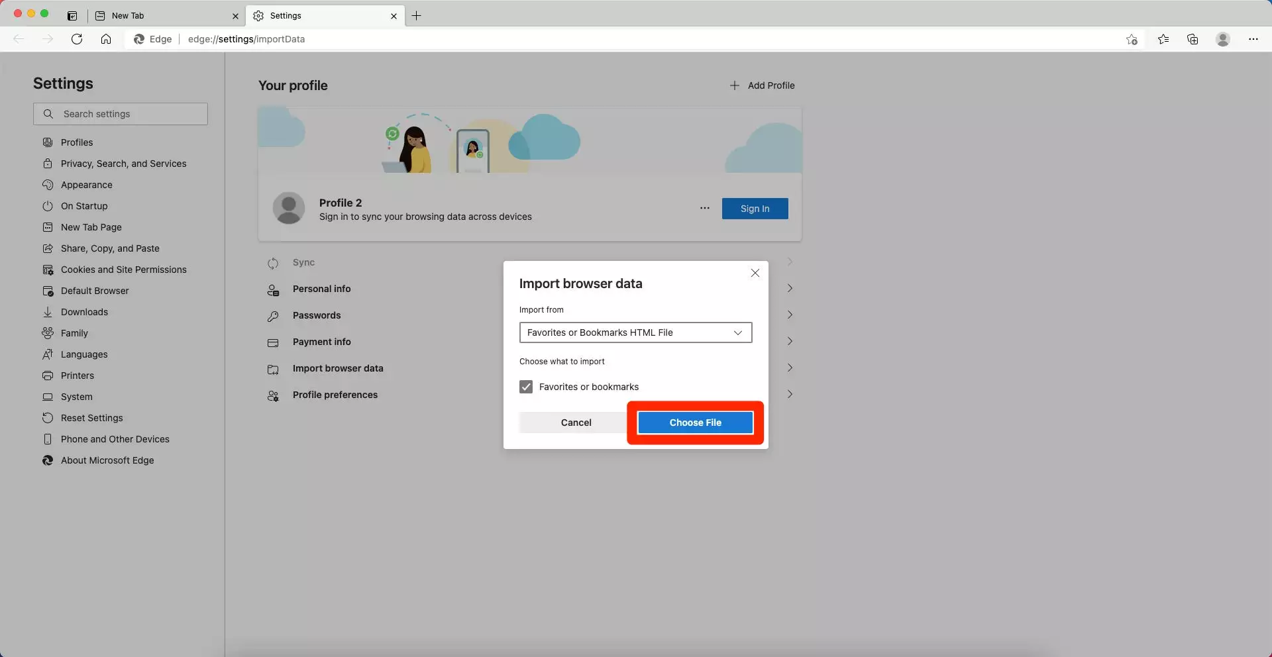
Task: Open Share, Copy, and Paste settings
Action: (110, 248)
